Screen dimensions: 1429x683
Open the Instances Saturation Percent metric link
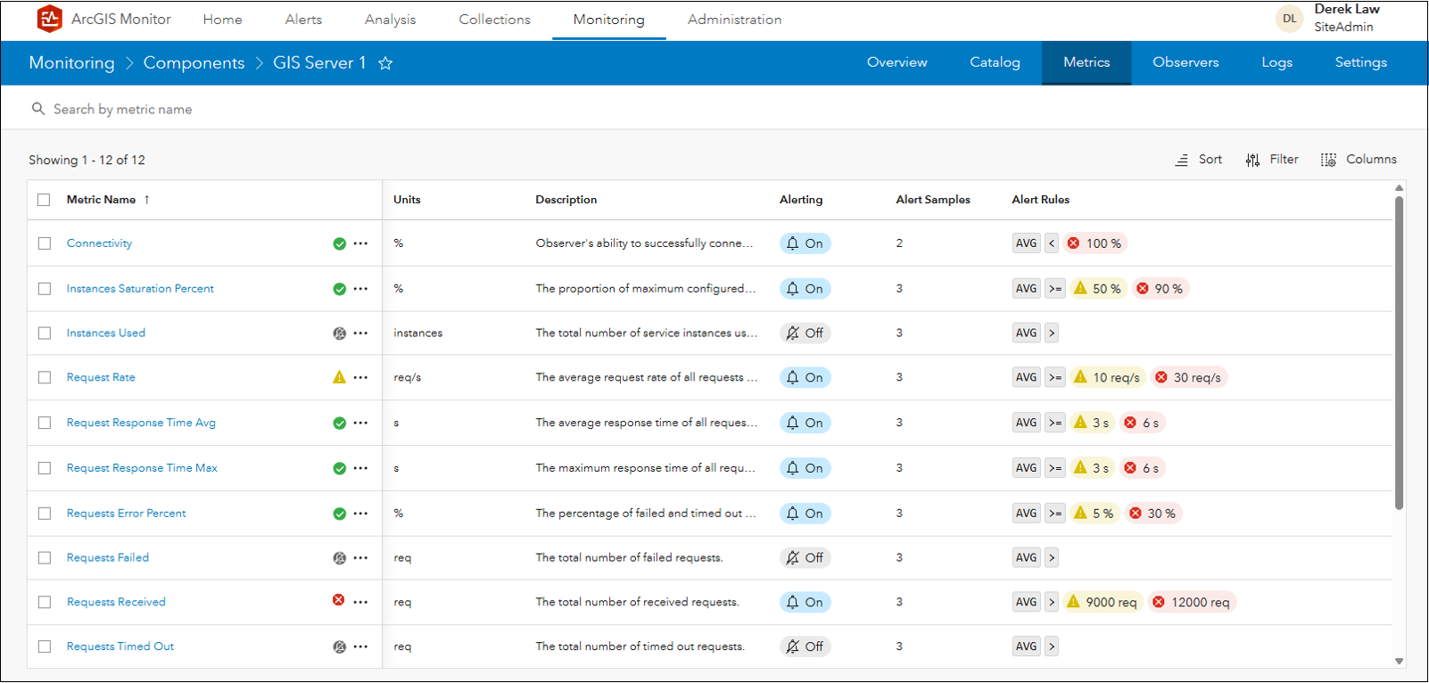140,289
